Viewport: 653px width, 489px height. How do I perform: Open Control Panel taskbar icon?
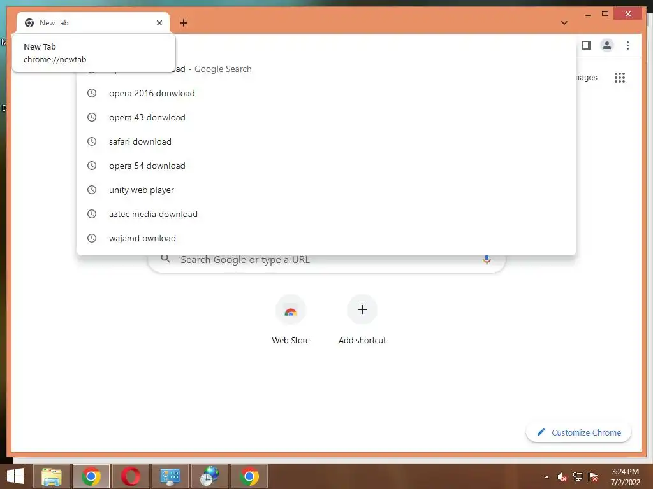coord(170,476)
